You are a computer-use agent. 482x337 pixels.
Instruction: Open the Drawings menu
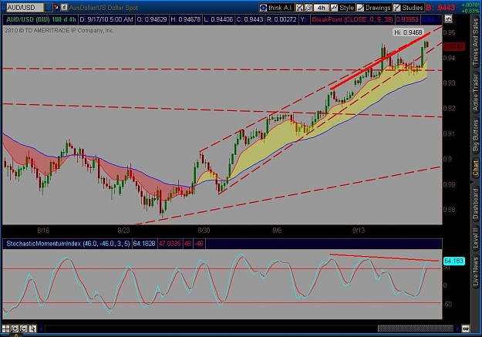point(374,8)
